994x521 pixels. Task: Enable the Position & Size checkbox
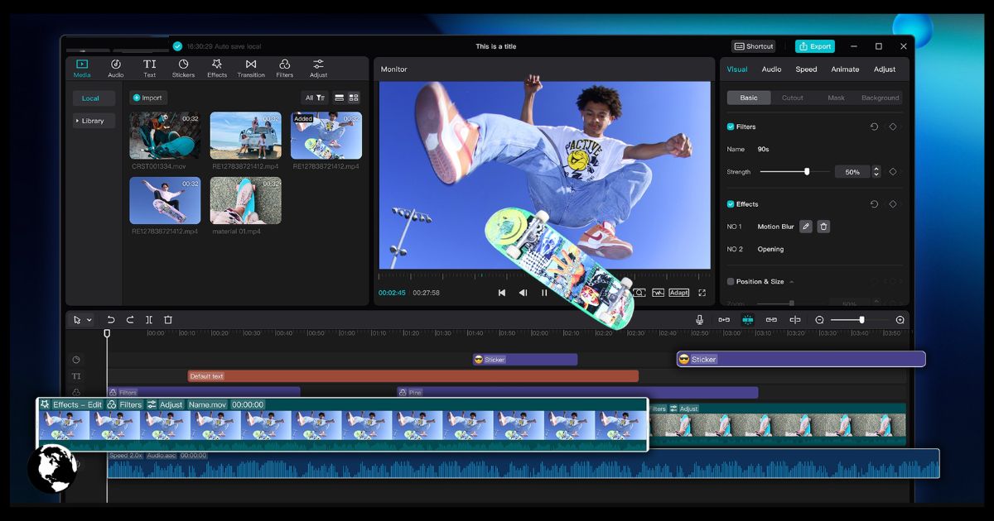[731, 282]
